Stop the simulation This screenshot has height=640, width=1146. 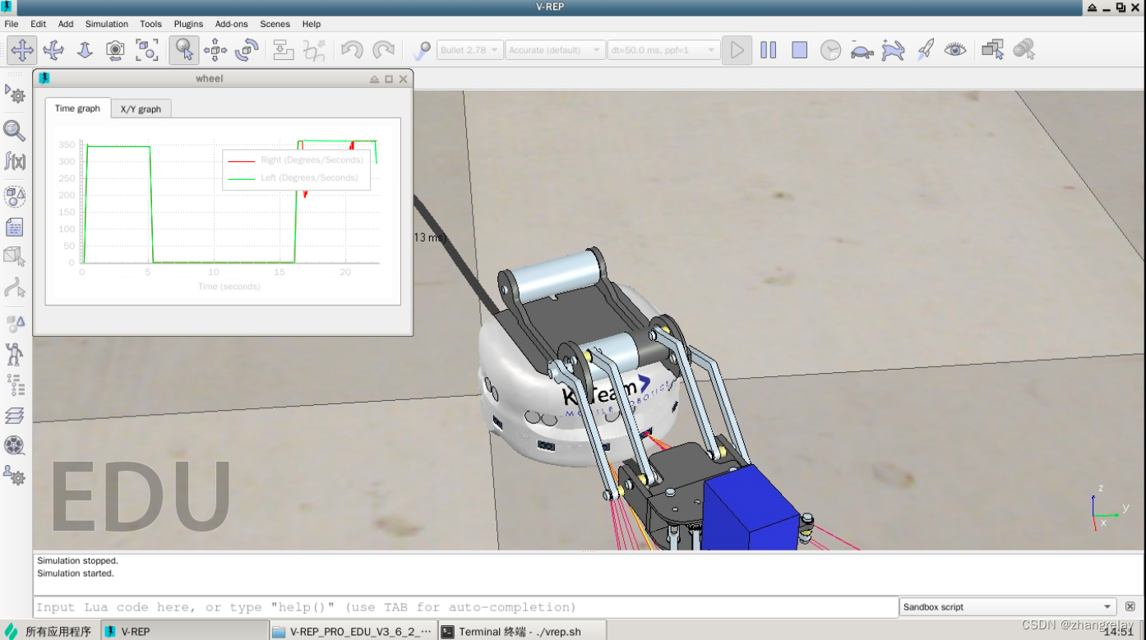click(800, 50)
